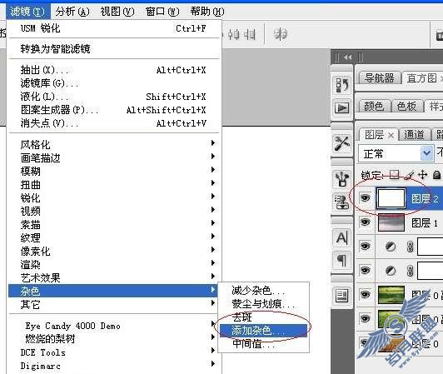Collapse the panel dock with double-arrow icon

[x=348, y=57]
